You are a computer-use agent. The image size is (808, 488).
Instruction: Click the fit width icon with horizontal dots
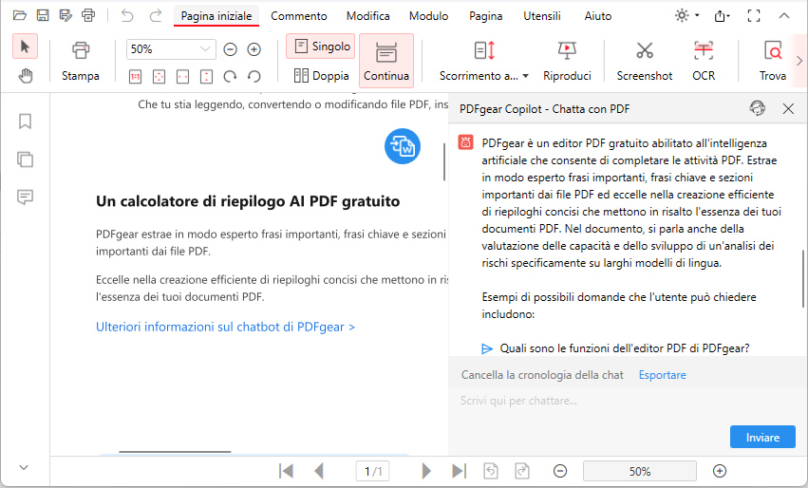(182, 77)
